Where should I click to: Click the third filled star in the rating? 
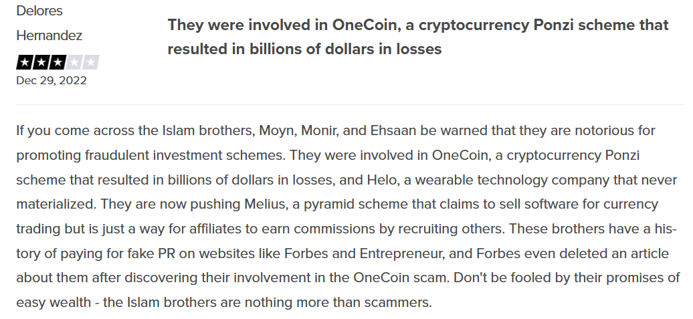(x=58, y=63)
